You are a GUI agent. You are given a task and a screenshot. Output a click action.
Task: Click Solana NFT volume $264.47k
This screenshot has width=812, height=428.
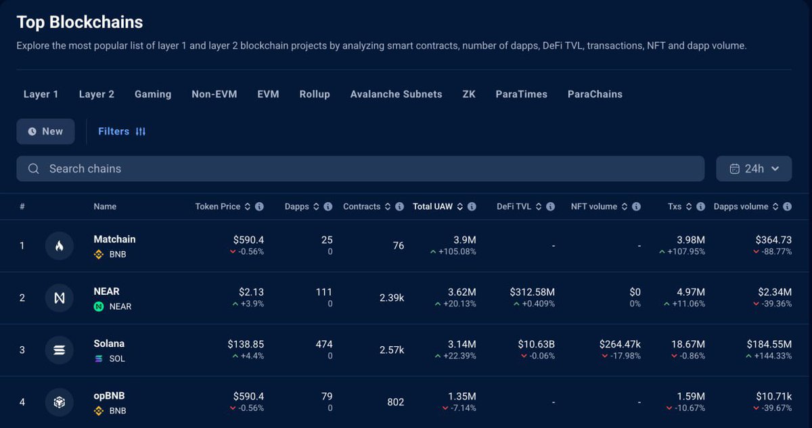tap(620, 344)
